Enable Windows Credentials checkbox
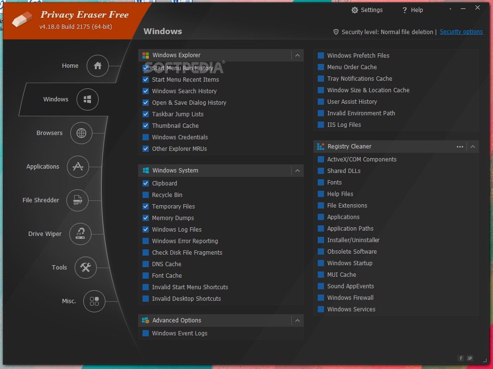This screenshot has height=369, width=493. [145, 137]
